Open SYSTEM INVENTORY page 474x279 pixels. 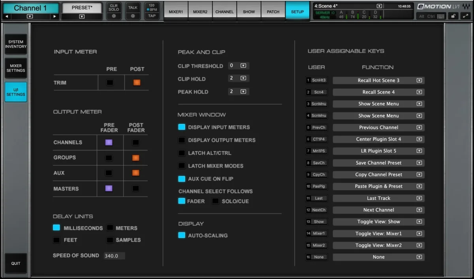[x=16, y=44]
